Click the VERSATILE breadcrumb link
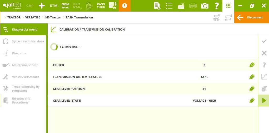269x133 pixels. point(32,17)
